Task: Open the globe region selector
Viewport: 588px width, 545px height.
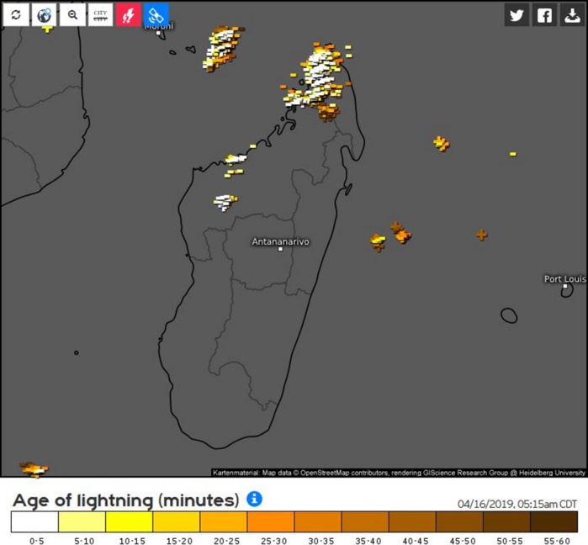Action: pos(44,15)
